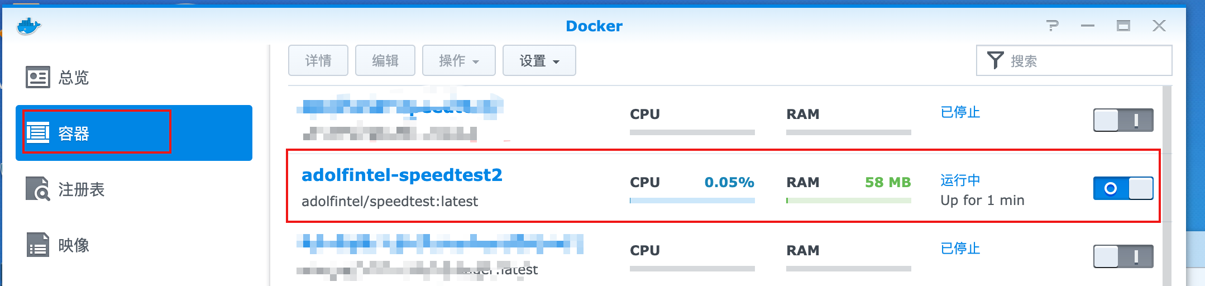The height and width of the screenshot is (286, 1205).
Task: Click the help question mark icon
Action: (x=1052, y=26)
